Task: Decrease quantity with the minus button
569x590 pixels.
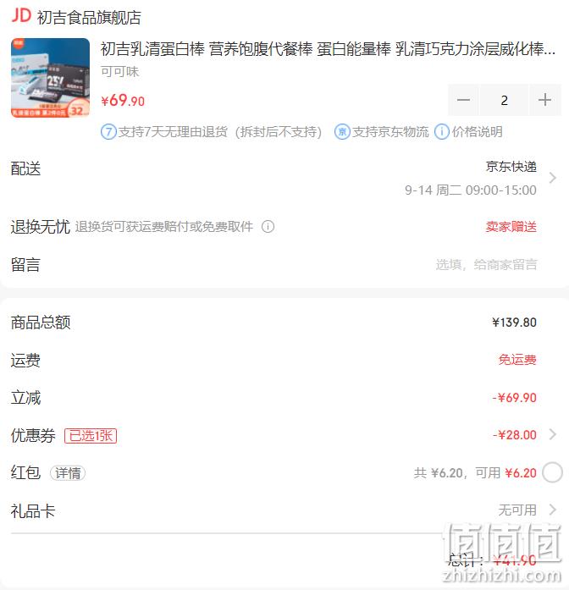Action: pyautogui.click(x=463, y=100)
